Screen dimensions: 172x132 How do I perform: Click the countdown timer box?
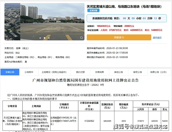click(x=127, y=18)
